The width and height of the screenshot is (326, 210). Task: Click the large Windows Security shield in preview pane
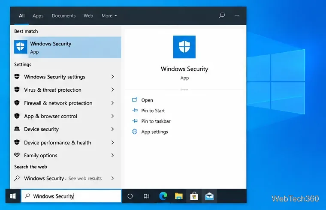[x=184, y=47]
